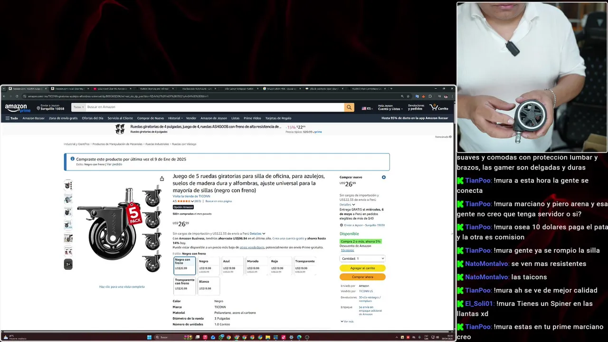Select the Negro style option
The width and height of the screenshot is (608, 342).
pyautogui.click(x=209, y=266)
